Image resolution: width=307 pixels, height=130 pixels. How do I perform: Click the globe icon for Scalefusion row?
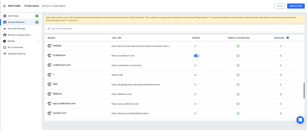pyautogui.click(x=49, y=55)
